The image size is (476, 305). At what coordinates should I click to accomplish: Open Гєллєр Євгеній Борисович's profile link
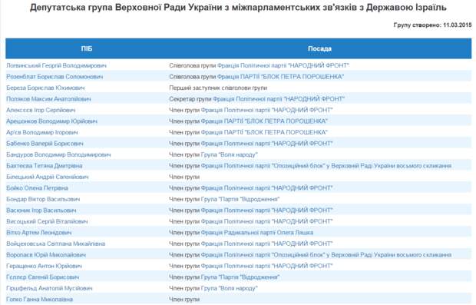tap(42, 277)
